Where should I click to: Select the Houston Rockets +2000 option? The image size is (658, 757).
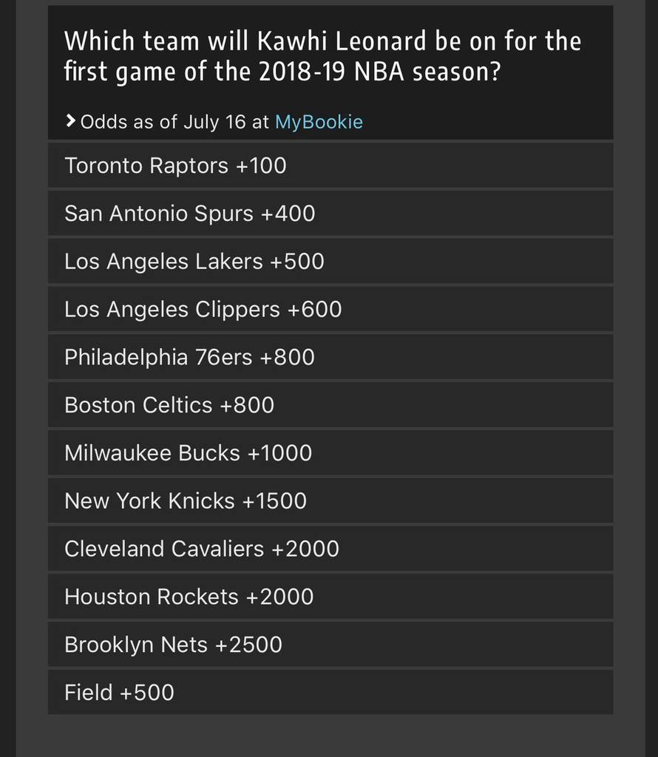point(330,597)
